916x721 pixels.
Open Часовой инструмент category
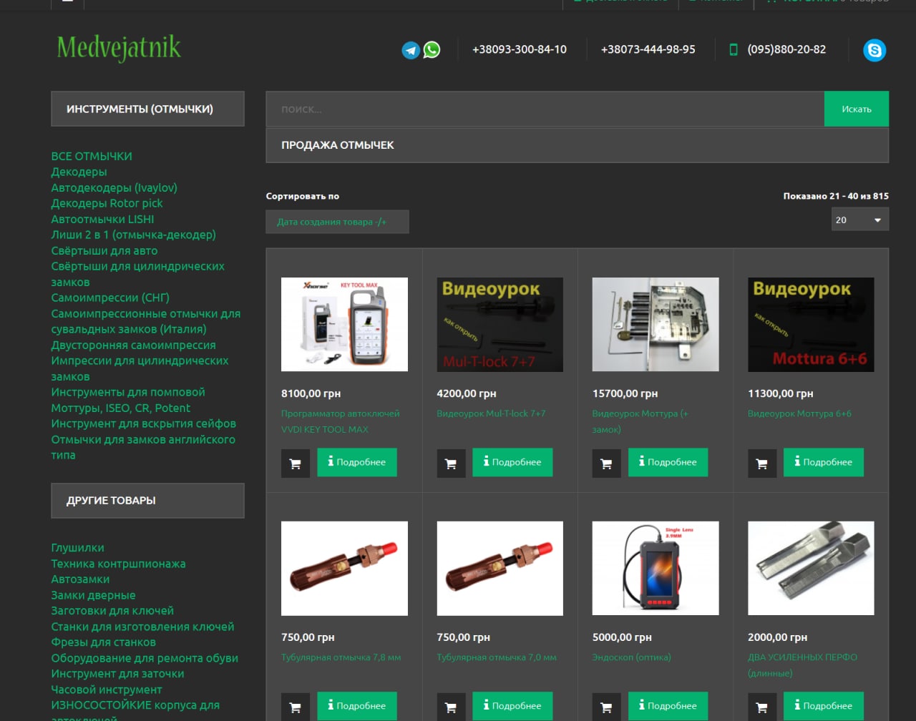click(107, 690)
